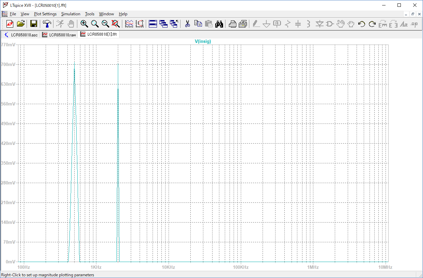The width and height of the screenshot is (423, 278).
Task: Open Control Panel via the hammer icon
Action: click(x=47, y=24)
